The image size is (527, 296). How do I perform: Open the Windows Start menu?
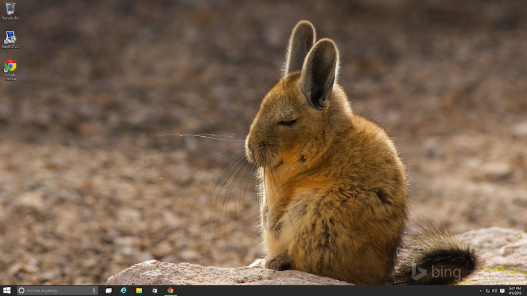[x=7, y=290]
